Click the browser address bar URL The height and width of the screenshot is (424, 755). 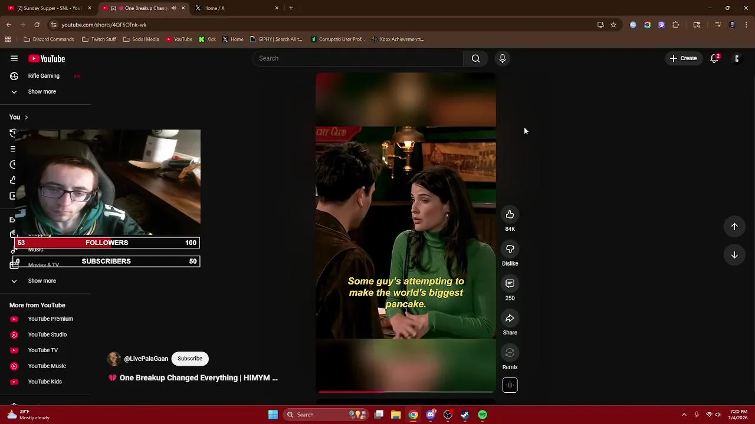[x=104, y=25]
